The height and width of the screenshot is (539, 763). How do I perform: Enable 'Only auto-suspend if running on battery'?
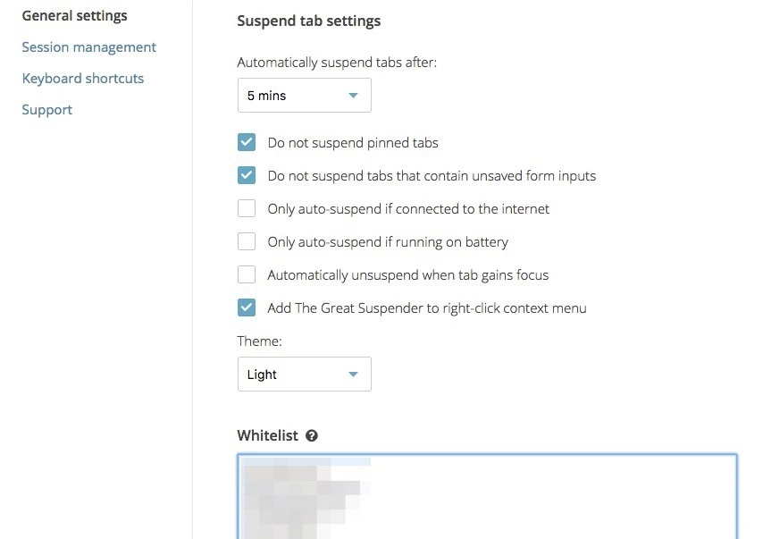(x=247, y=241)
